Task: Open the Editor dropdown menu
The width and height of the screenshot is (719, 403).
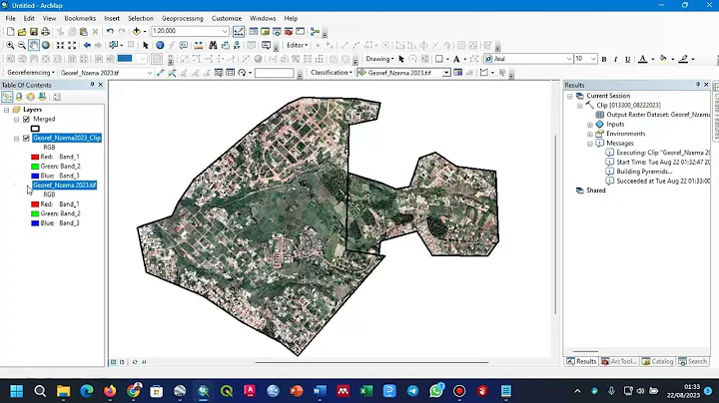Action: tap(298, 45)
